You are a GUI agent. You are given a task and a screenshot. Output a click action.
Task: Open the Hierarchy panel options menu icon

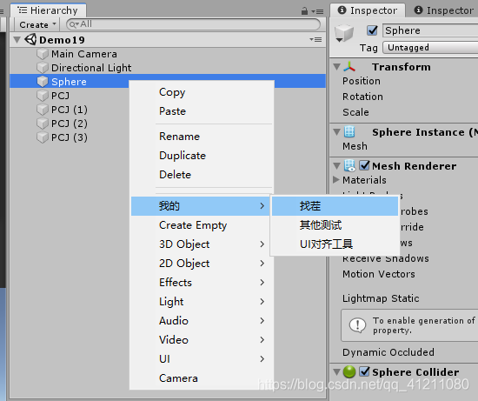317,11
